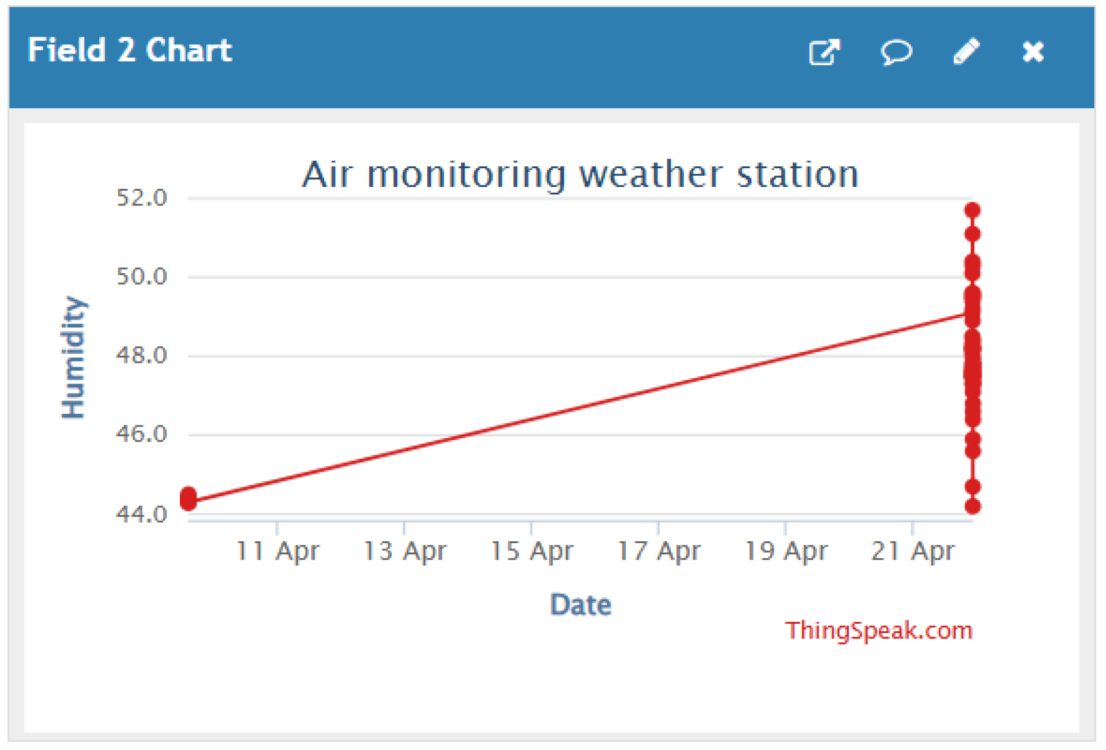
Task: Click the 19 Apr axis tick label
Action: (786, 551)
